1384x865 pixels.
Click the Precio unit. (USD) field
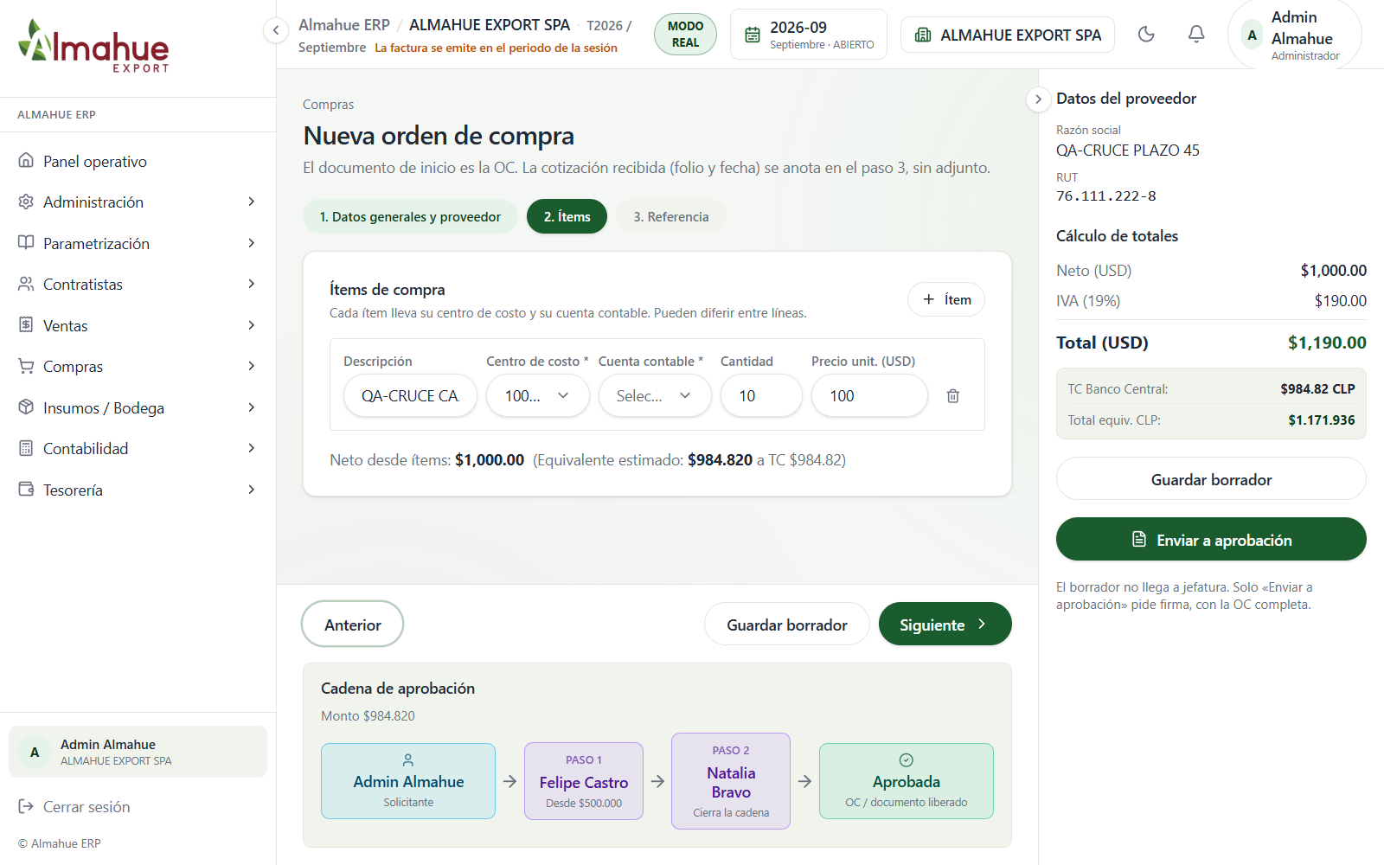click(x=869, y=396)
